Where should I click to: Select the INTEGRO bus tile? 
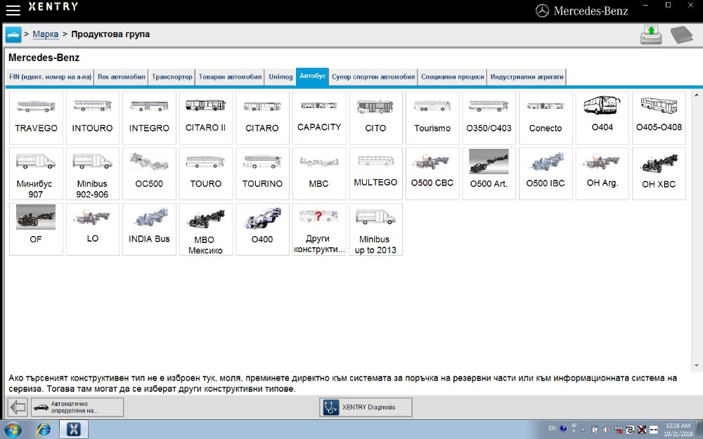149,118
